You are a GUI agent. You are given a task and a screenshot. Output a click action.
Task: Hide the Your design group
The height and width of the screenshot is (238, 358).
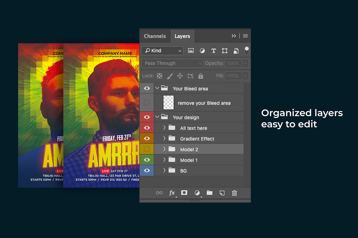[x=146, y=117]
